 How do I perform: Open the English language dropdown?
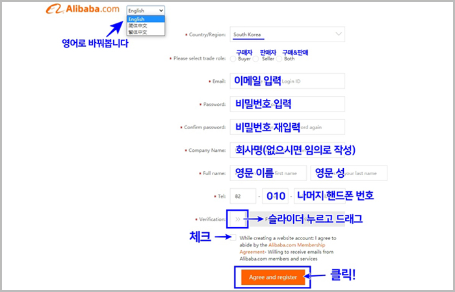(146, 11)
